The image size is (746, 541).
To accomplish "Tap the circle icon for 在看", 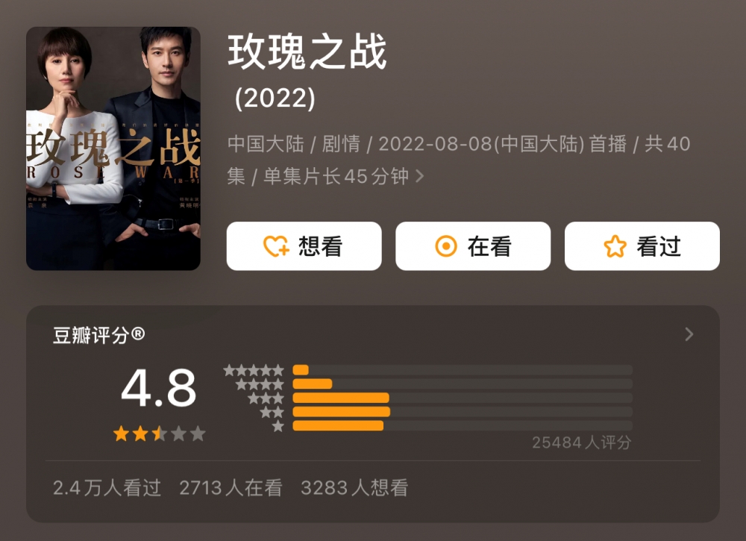I will (x=445, y=246).
